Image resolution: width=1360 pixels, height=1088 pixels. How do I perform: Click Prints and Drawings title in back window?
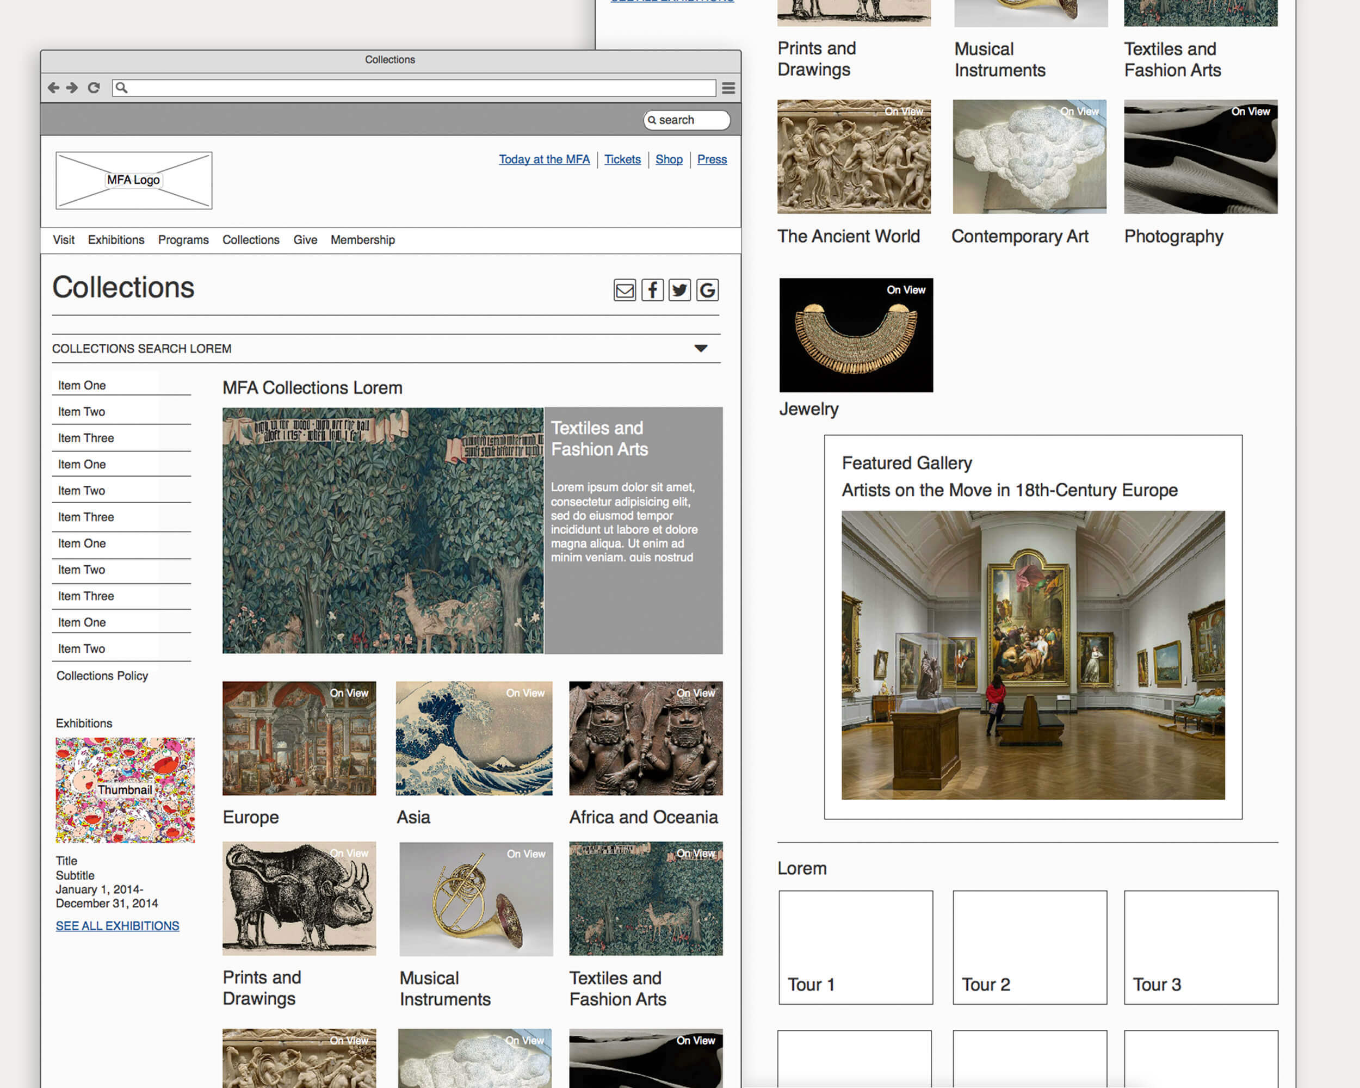pyautogui.click(x=817, y=59)
